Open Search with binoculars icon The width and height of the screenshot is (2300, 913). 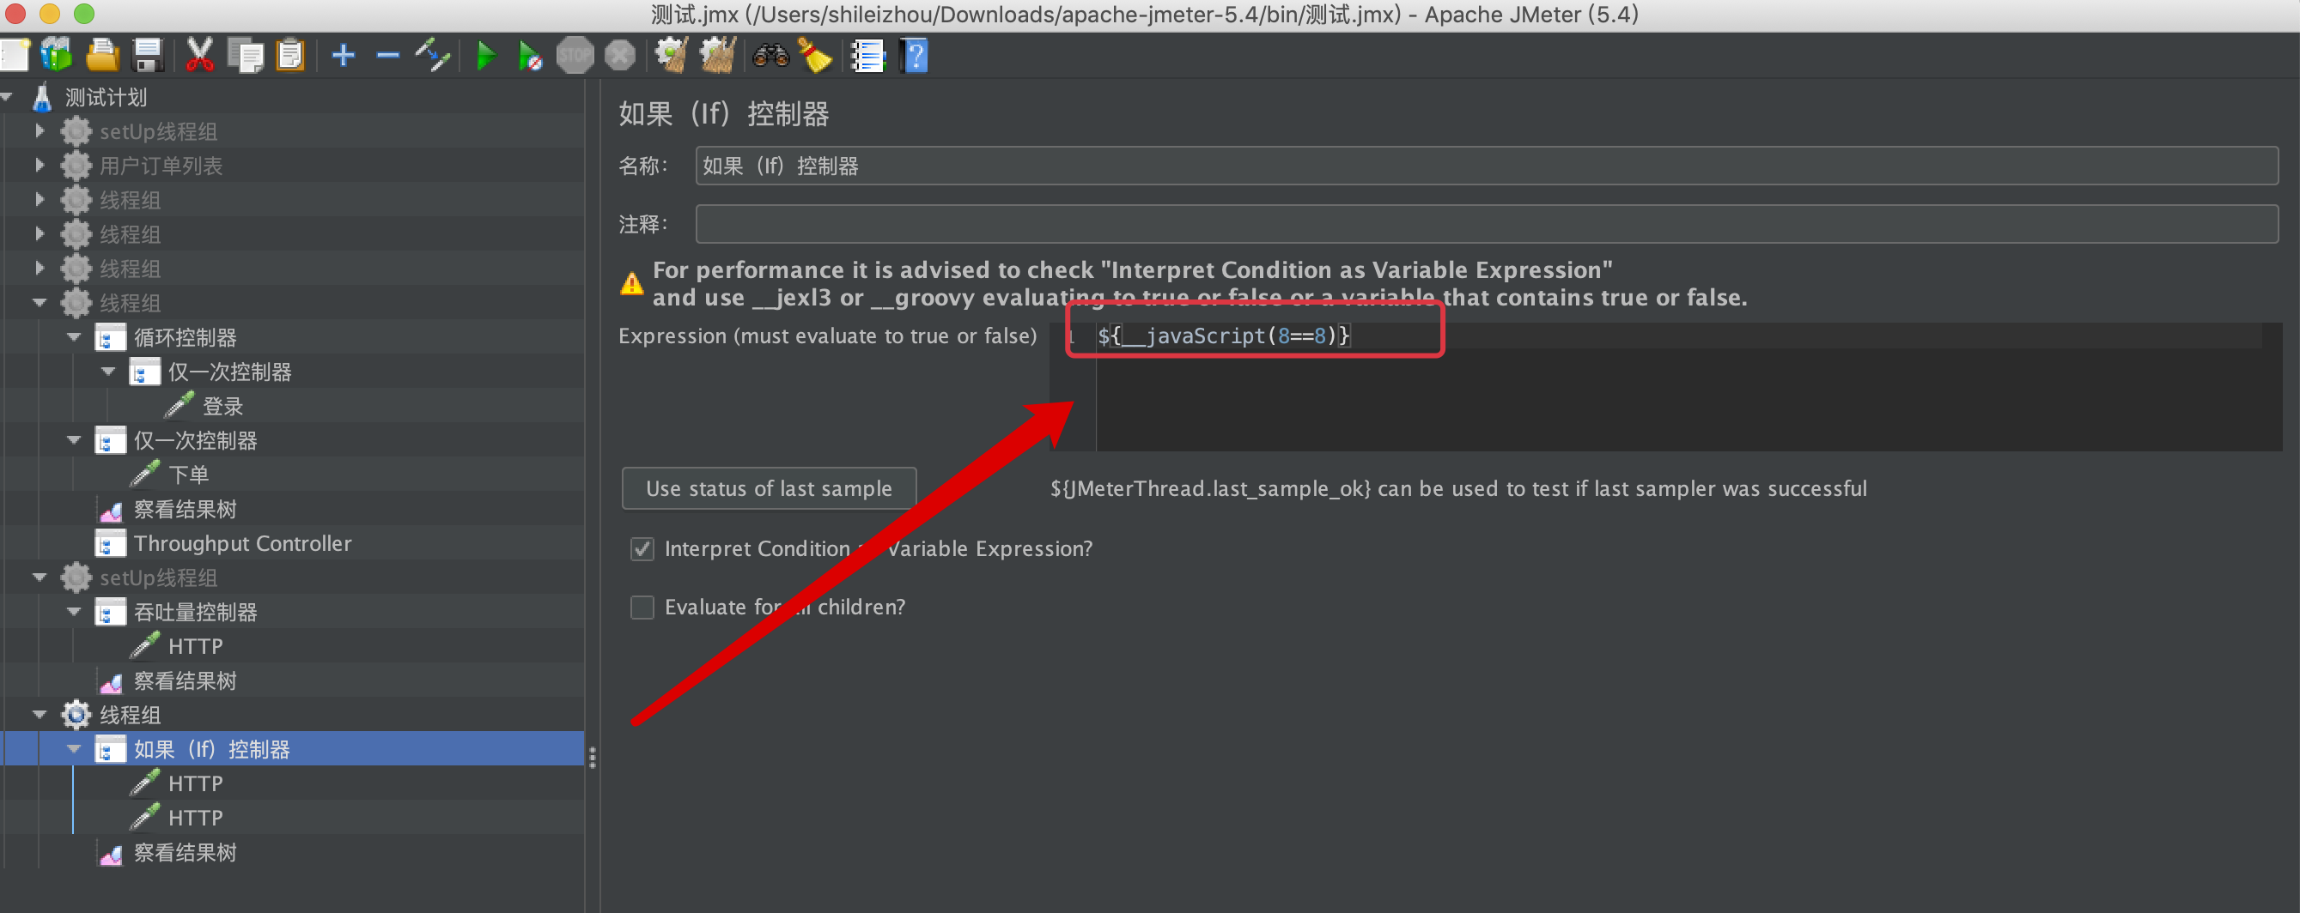coord(770,55)
